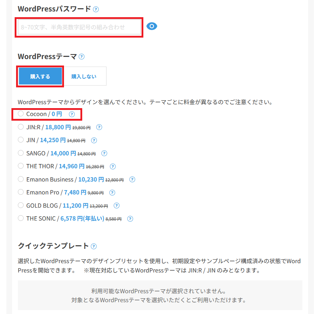Toggle password visibility eye icon

point(152,26)
